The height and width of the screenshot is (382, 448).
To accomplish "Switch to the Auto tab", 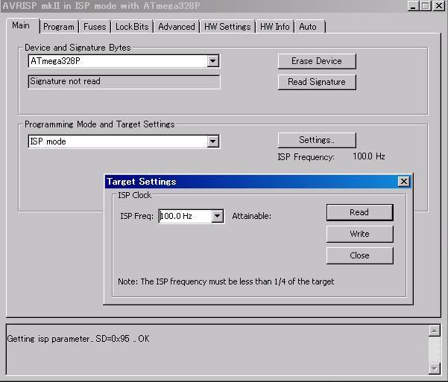I will [x=309, y=27].
